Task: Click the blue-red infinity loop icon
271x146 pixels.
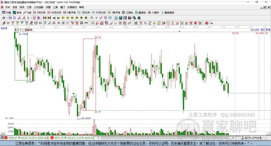Action: 211,23
